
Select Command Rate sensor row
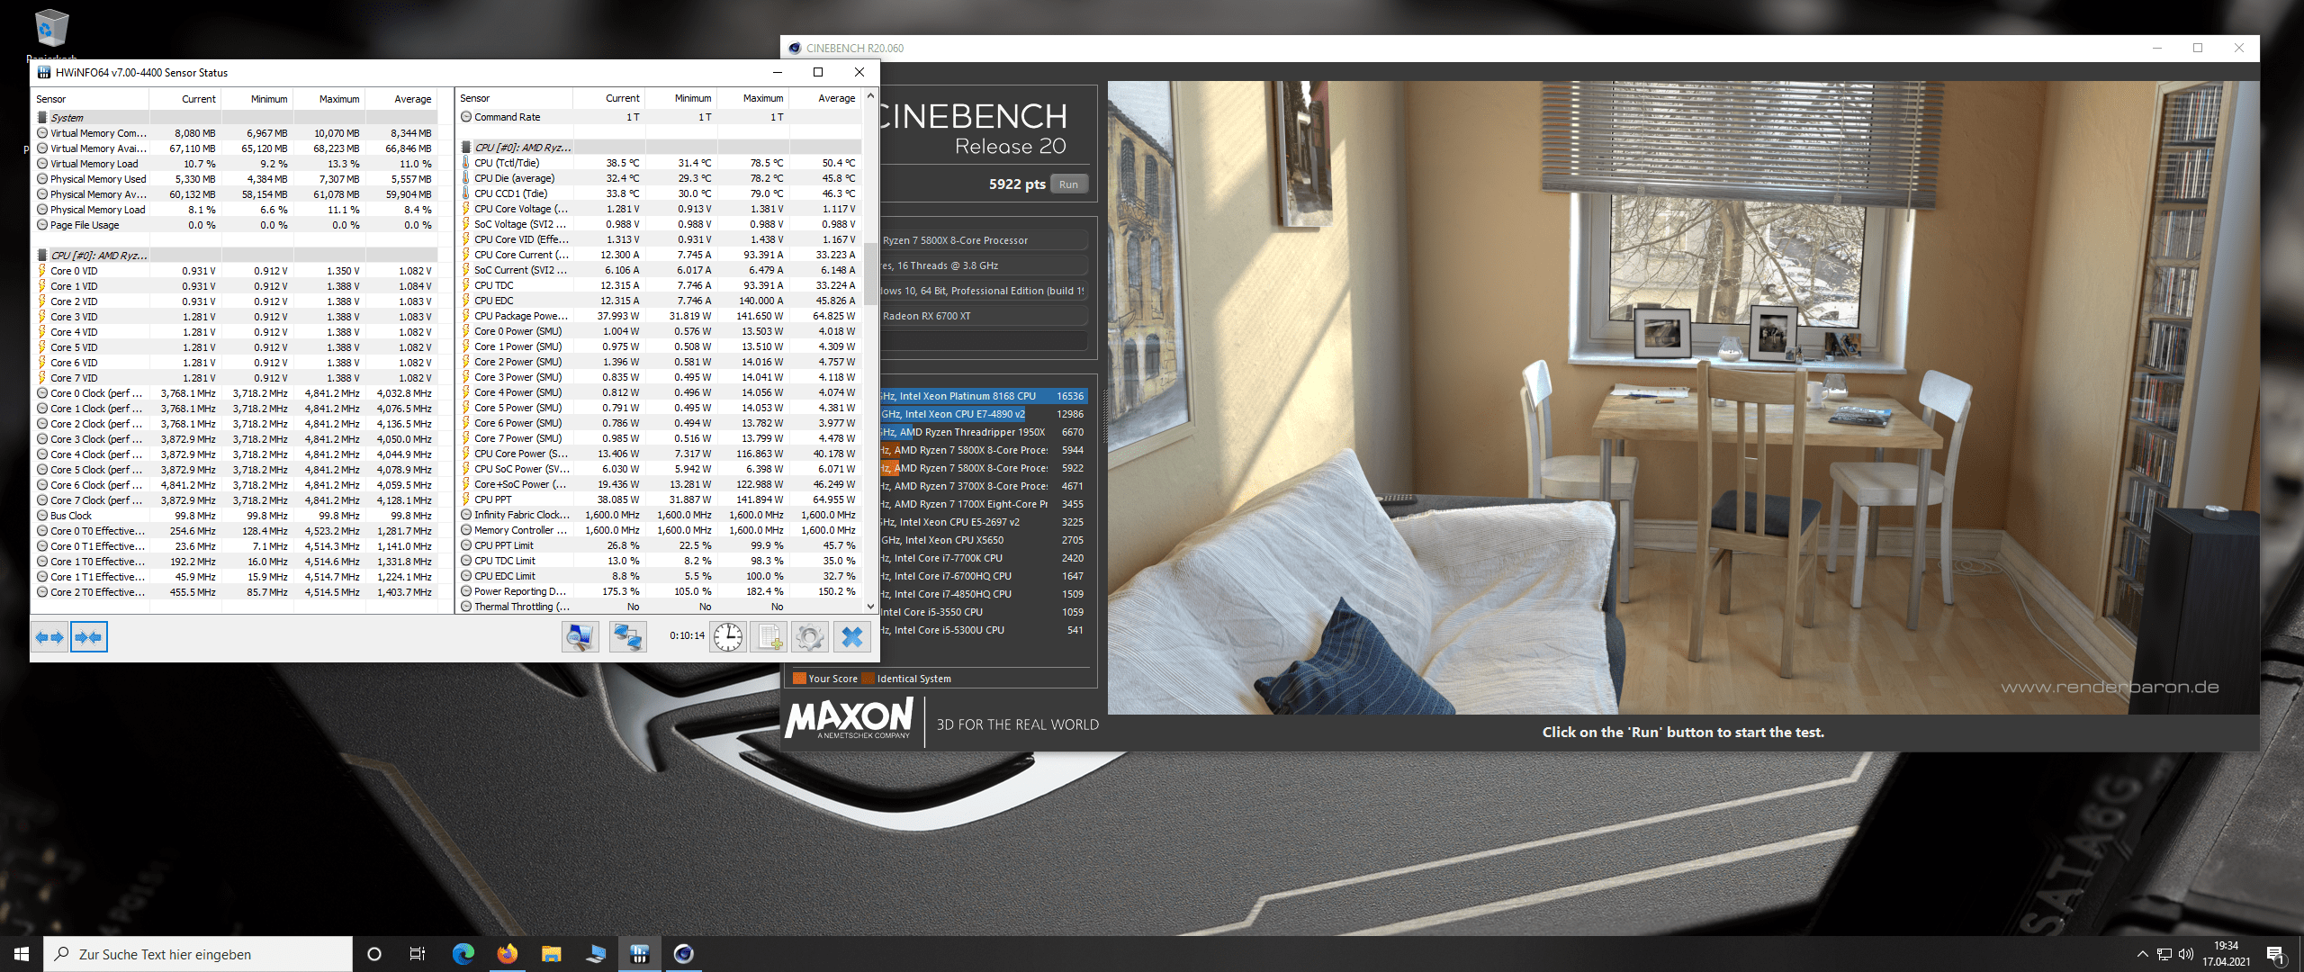point(659,117)
